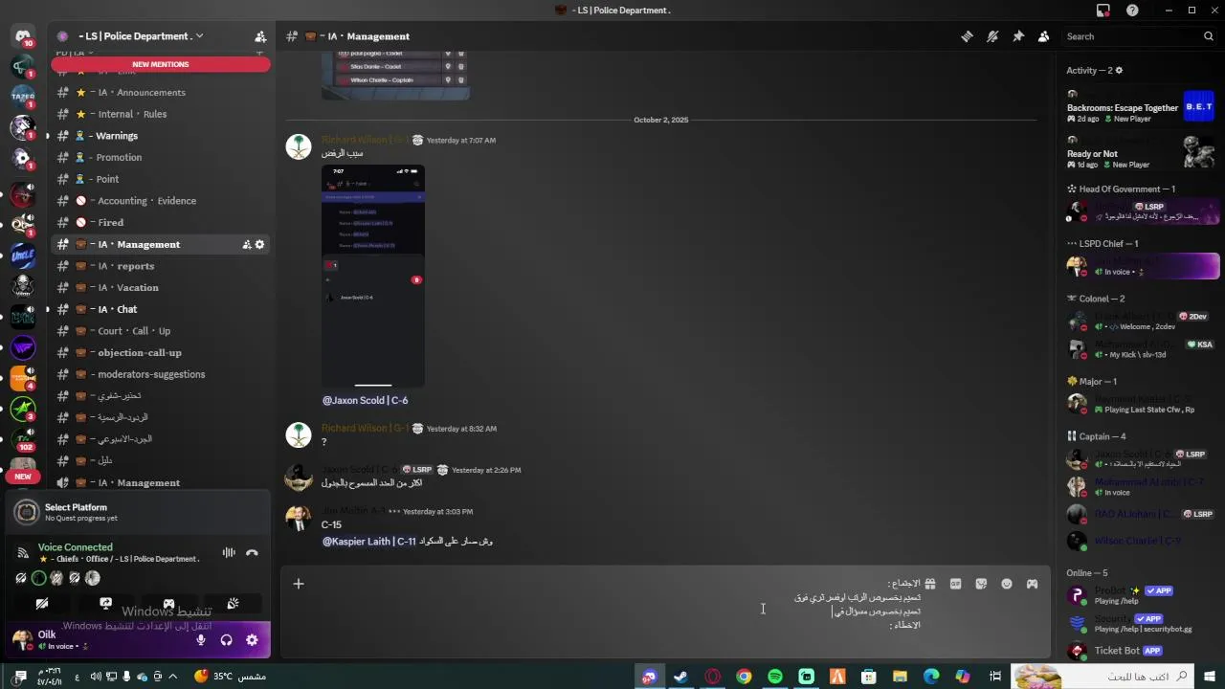Open the Warnings channel
1225x689 pixels.
(161, 136)
